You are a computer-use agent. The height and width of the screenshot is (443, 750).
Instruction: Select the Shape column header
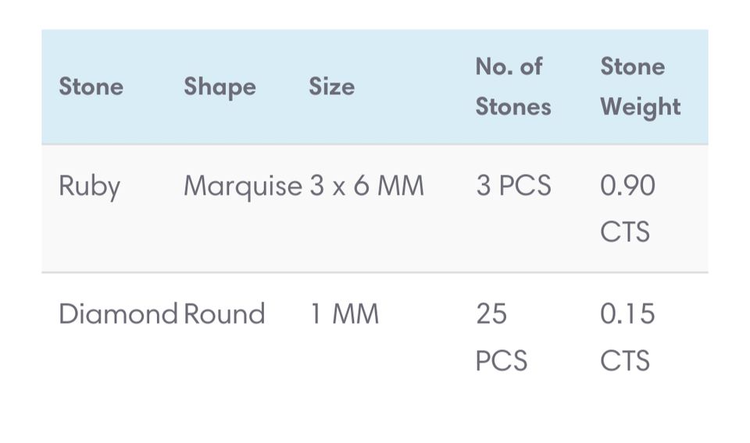click(x=220, y=87)
